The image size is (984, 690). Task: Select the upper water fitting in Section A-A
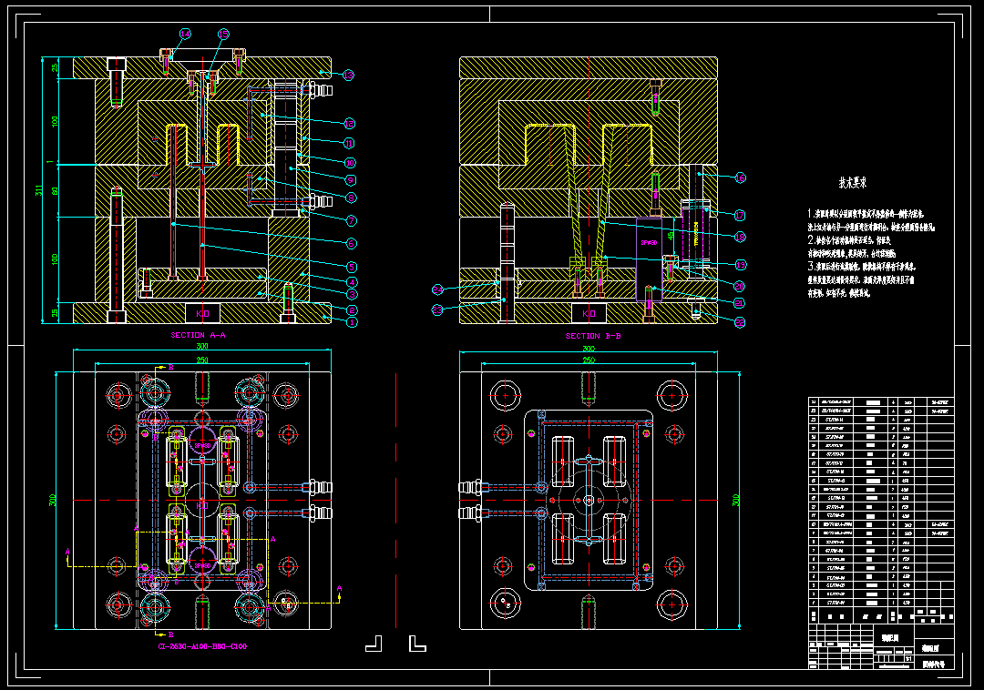[320, 89]
